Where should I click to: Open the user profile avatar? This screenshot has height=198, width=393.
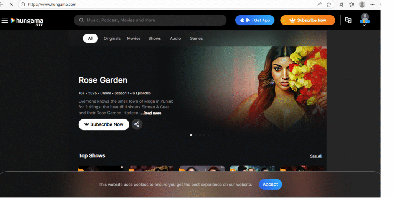[365, 18]
